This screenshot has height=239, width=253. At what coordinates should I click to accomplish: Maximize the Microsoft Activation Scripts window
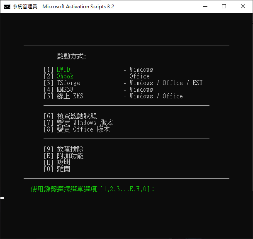click(224, 7)
